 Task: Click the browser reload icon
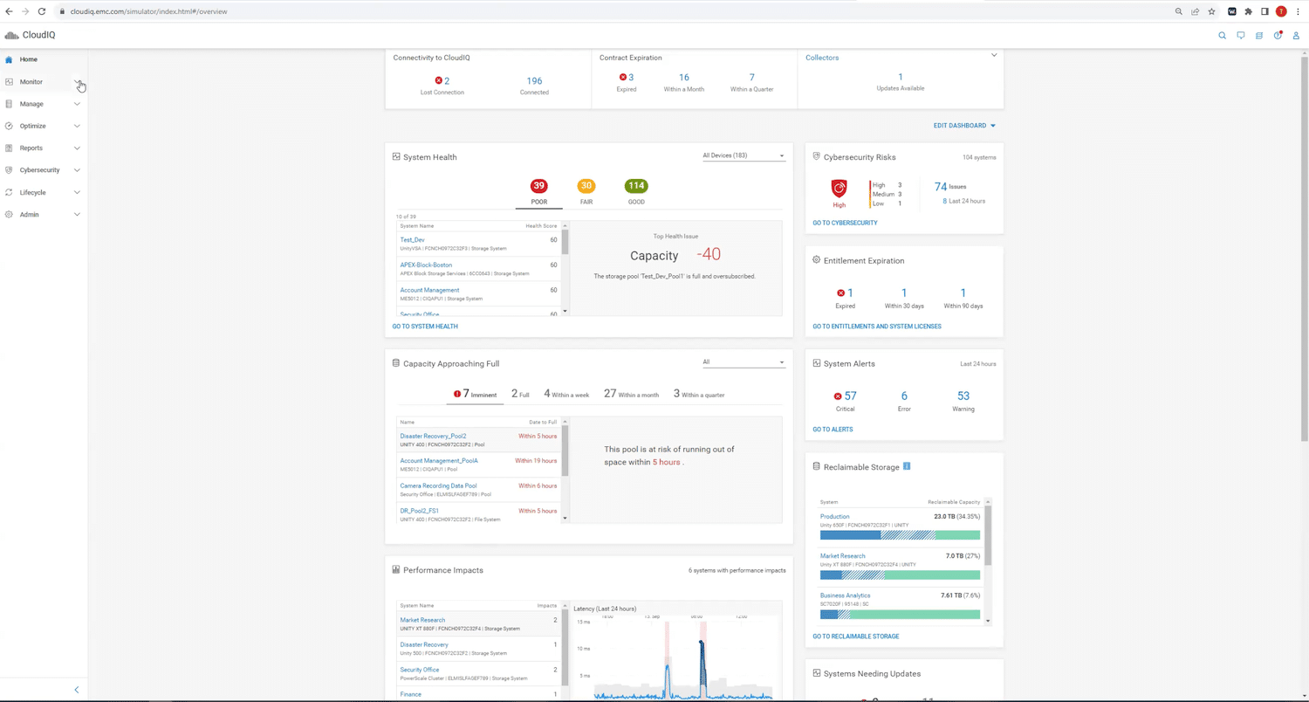click(41, 11)
